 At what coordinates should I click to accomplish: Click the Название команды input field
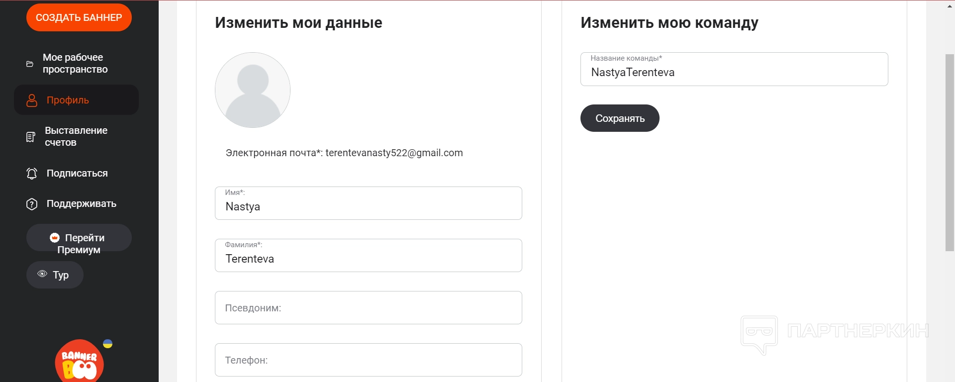tap(734, 73)
